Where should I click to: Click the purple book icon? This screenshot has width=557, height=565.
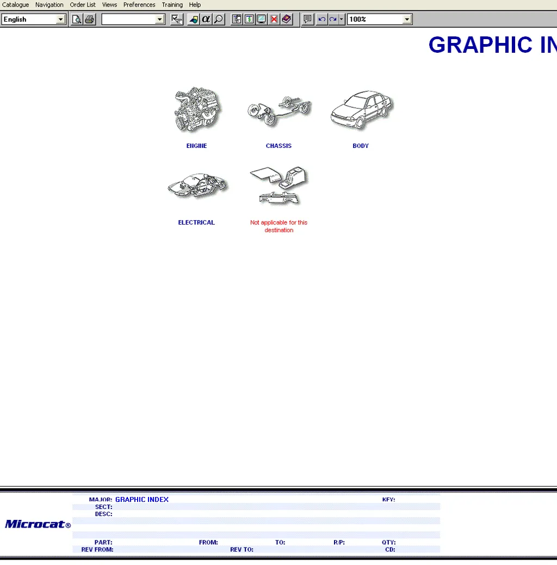tap(287, 20)
